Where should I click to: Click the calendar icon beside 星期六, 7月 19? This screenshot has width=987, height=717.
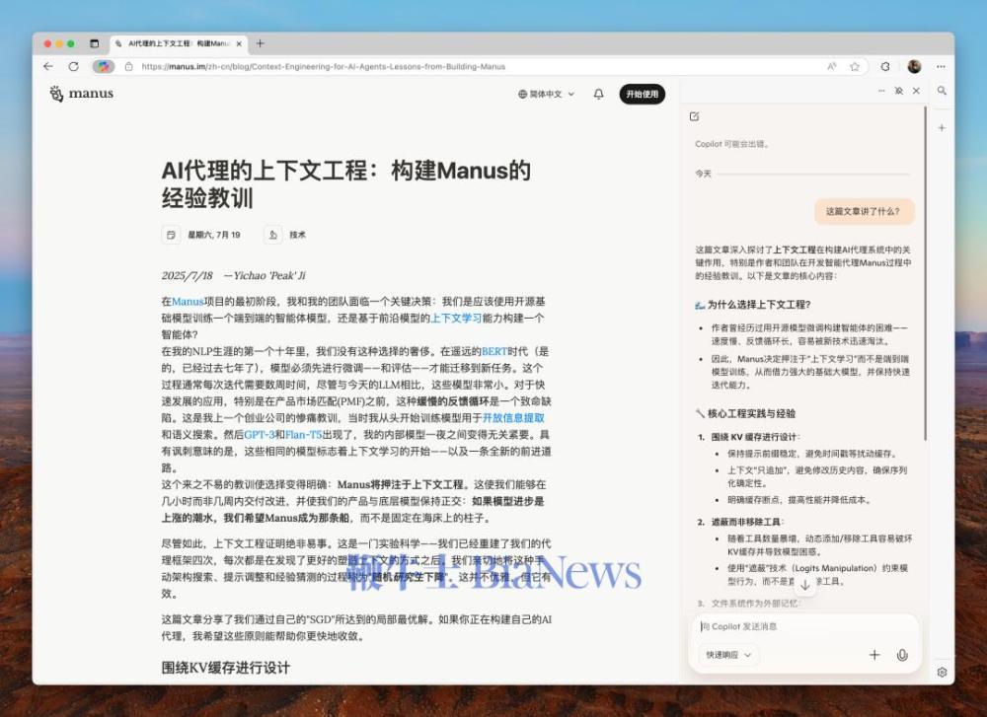171,235
